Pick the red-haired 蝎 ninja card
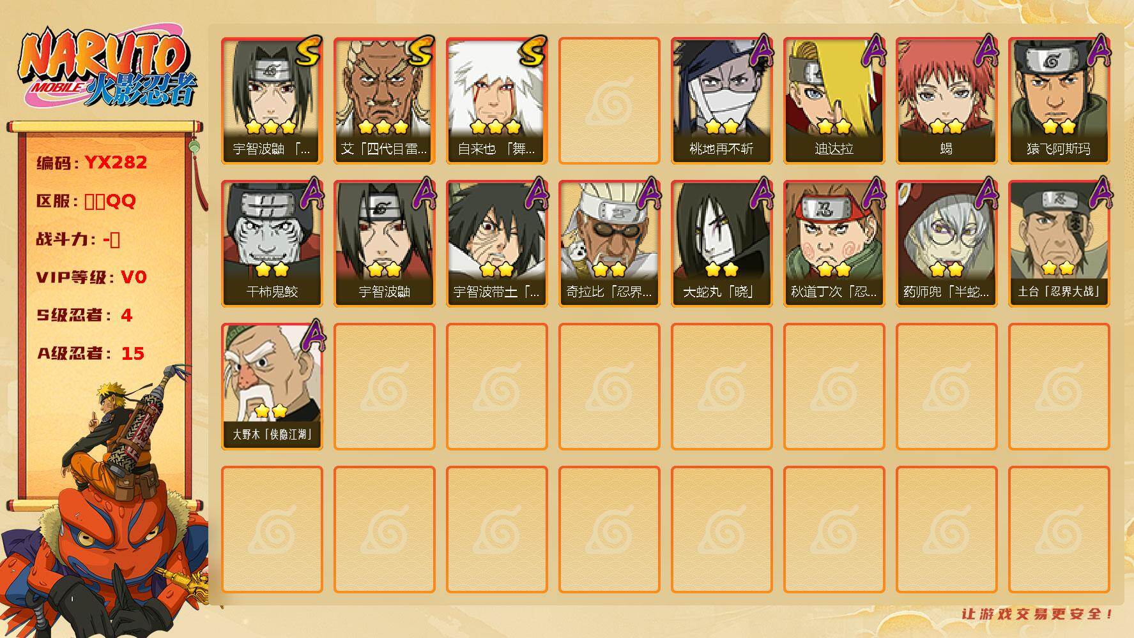Screen dimensions: 1134x638 [x=946, y=100]
